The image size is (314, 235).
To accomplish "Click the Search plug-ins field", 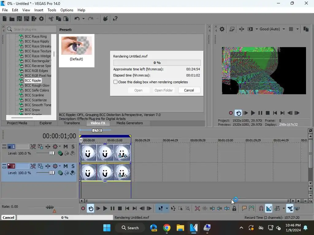I will tap(31, 29).
